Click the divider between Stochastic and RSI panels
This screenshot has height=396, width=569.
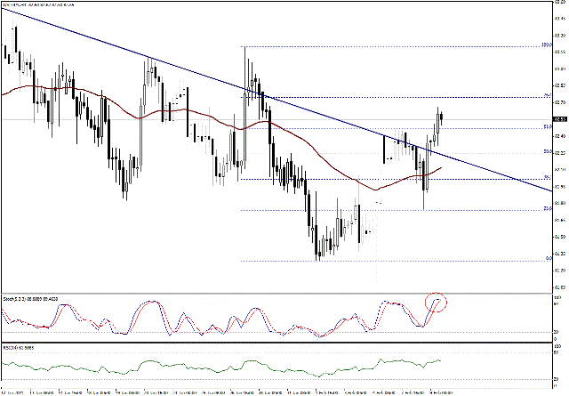click(x=267, y=340)
